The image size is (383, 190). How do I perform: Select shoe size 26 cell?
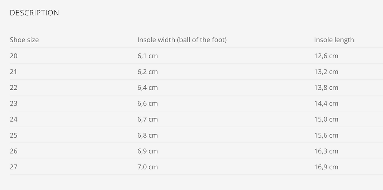pos(13,151)
